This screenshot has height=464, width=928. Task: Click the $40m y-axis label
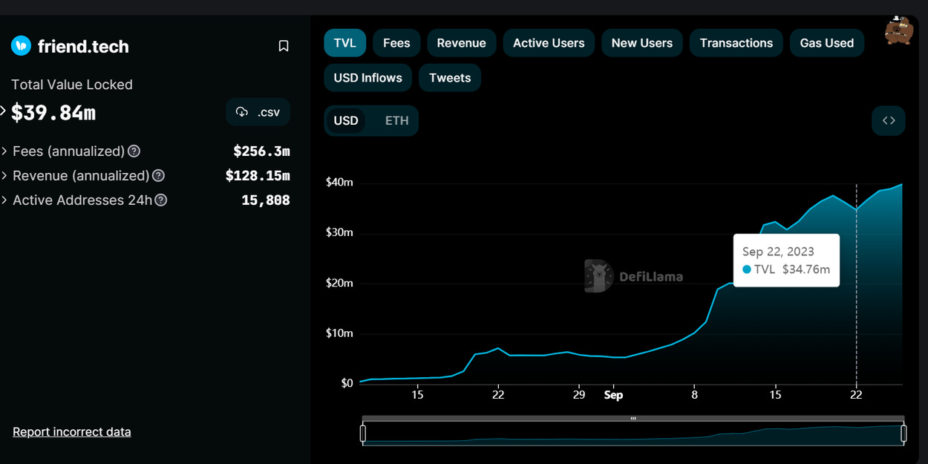[339, 182]
